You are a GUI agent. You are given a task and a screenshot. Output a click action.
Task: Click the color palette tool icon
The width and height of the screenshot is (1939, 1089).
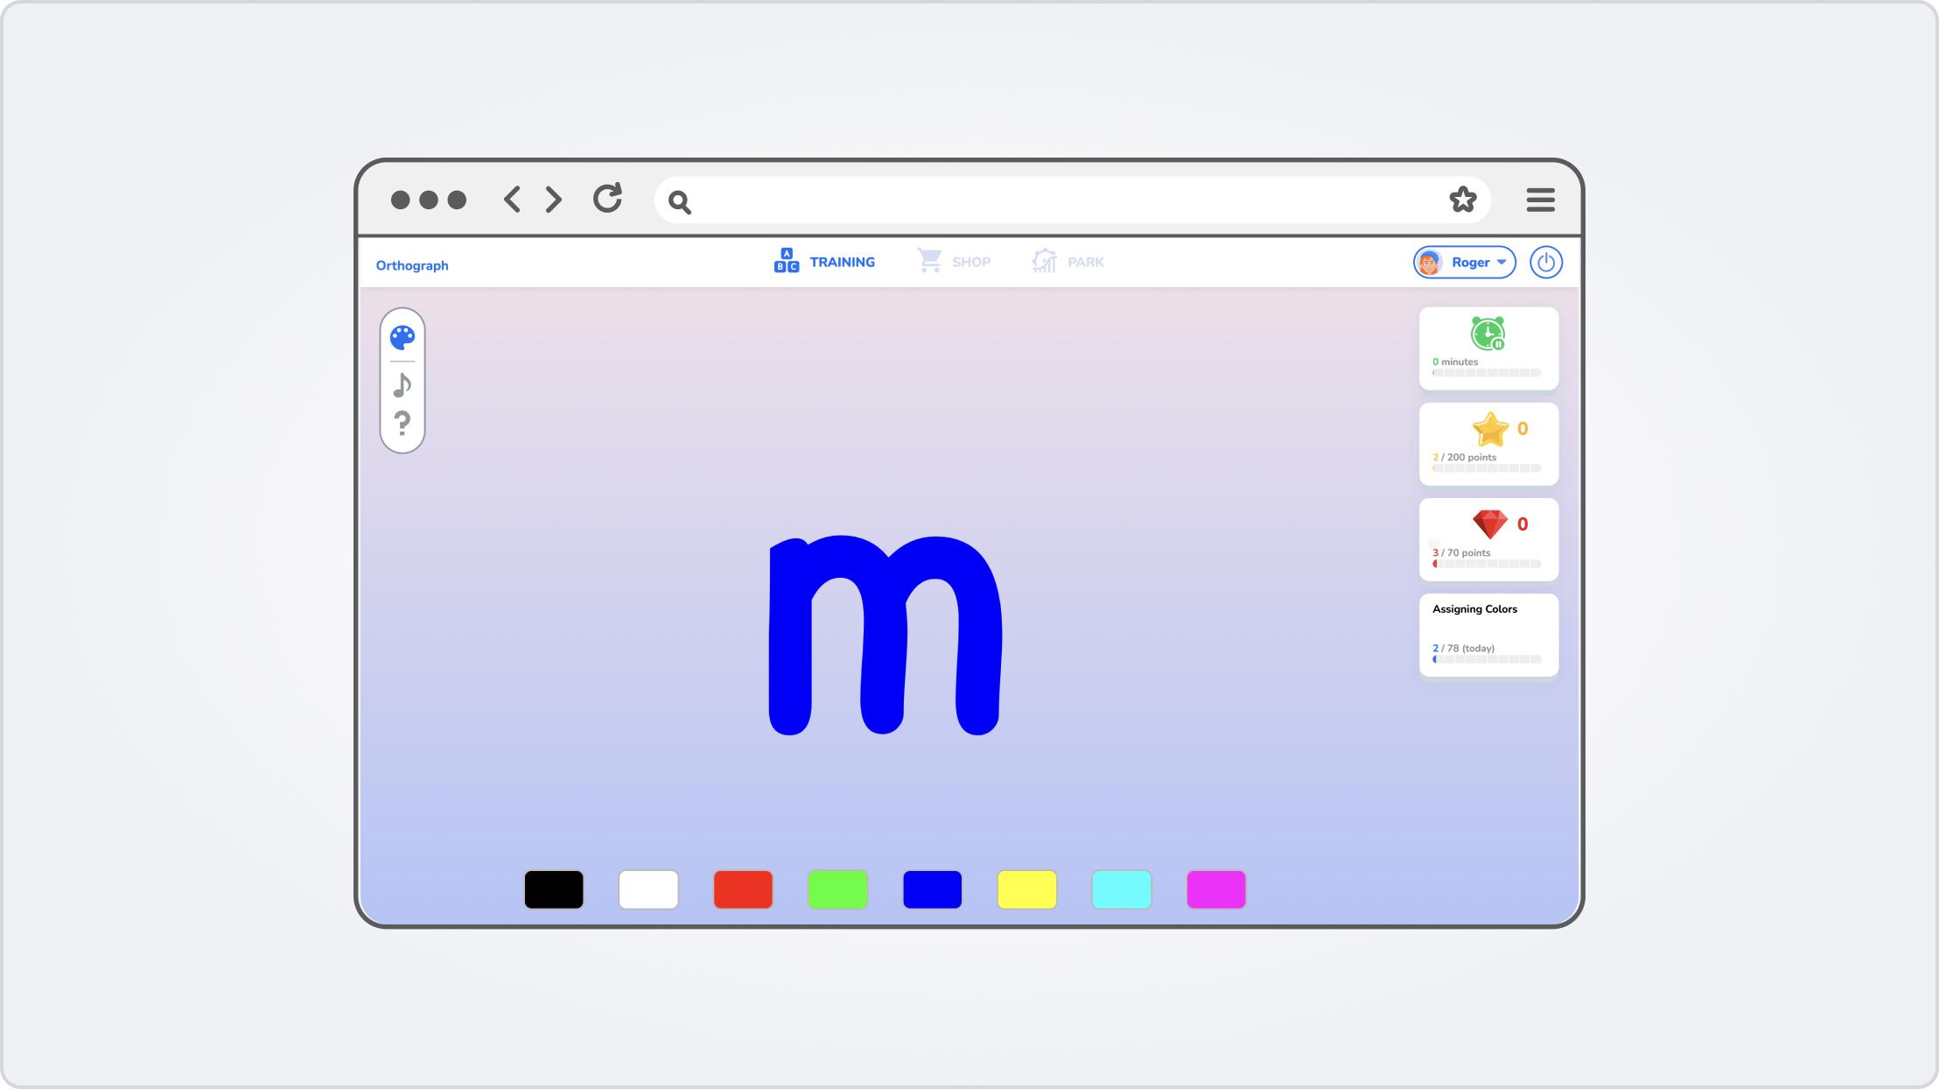tap(402, 337)
